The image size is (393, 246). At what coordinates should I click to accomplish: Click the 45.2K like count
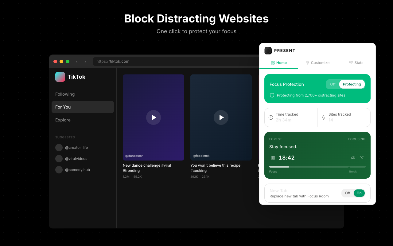[138, 177]
